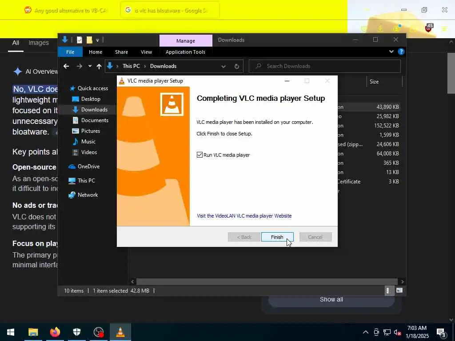
Task: Uncheck Run VLC media player checkbox
Action: pyautogui.click(x=200, y=155)
